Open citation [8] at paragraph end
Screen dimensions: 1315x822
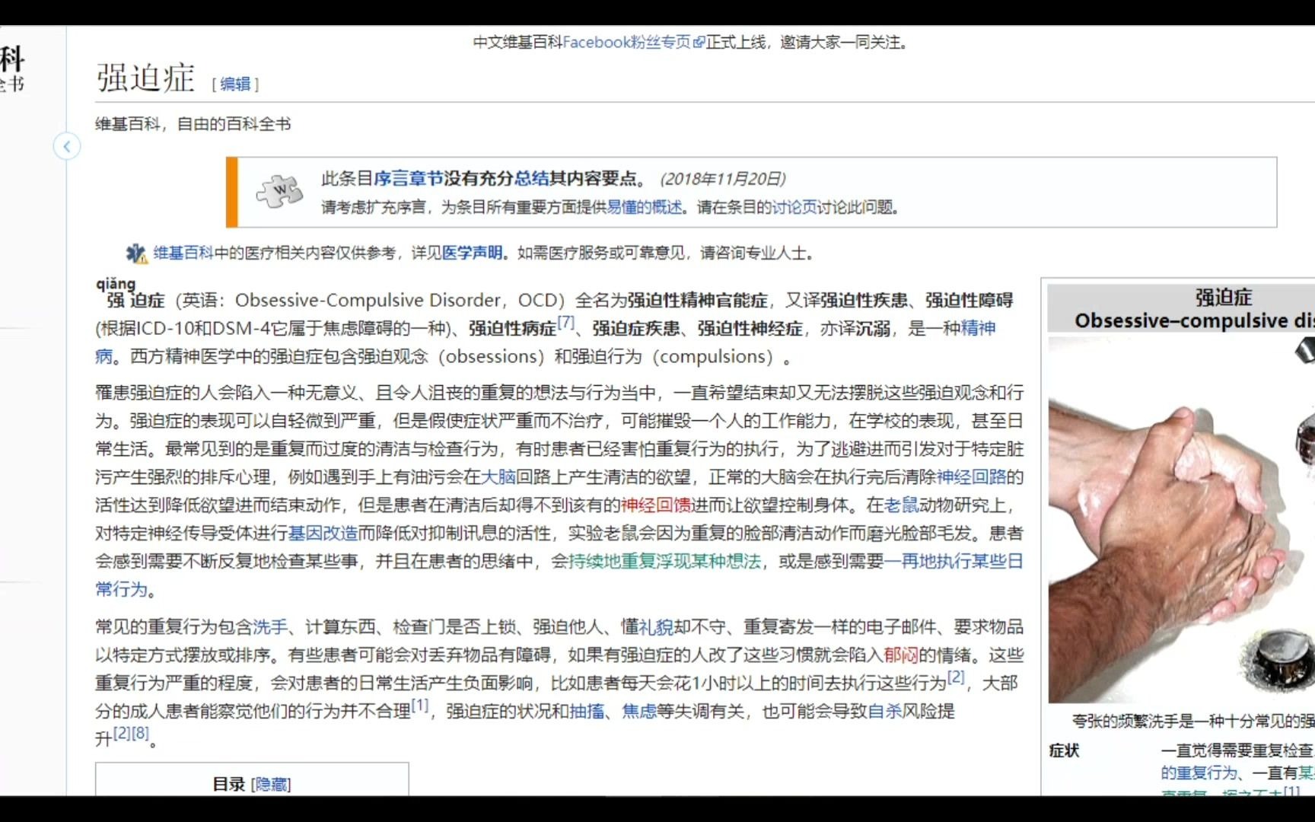(140, 734)
